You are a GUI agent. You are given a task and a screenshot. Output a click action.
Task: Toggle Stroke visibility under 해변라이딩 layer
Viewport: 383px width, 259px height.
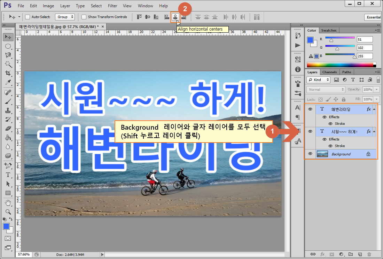(330, 124)
